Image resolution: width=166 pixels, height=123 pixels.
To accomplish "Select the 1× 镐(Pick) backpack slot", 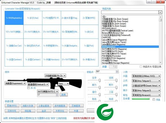I will click(89, 46).
